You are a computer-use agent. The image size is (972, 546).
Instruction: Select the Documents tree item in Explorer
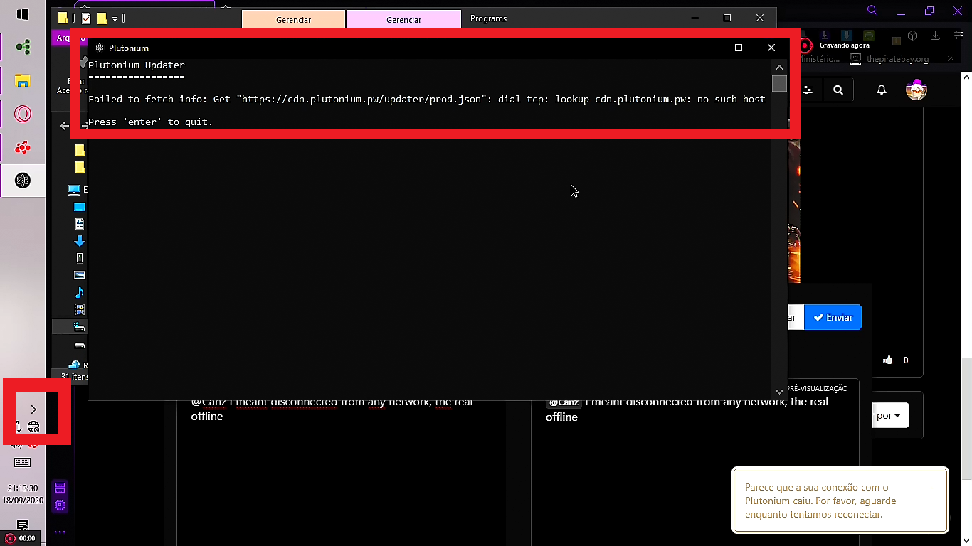click(80, 223)
